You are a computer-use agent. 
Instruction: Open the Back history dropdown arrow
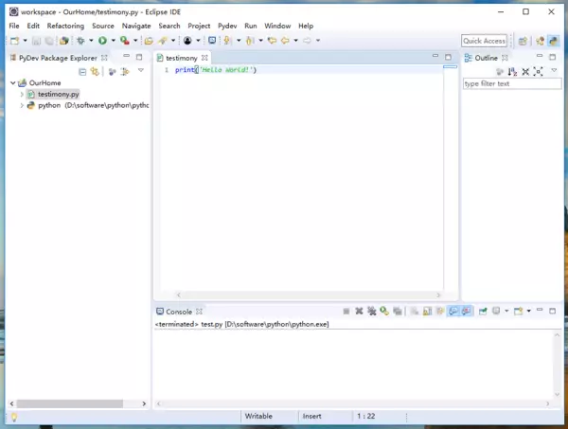(x=295, y=41)
